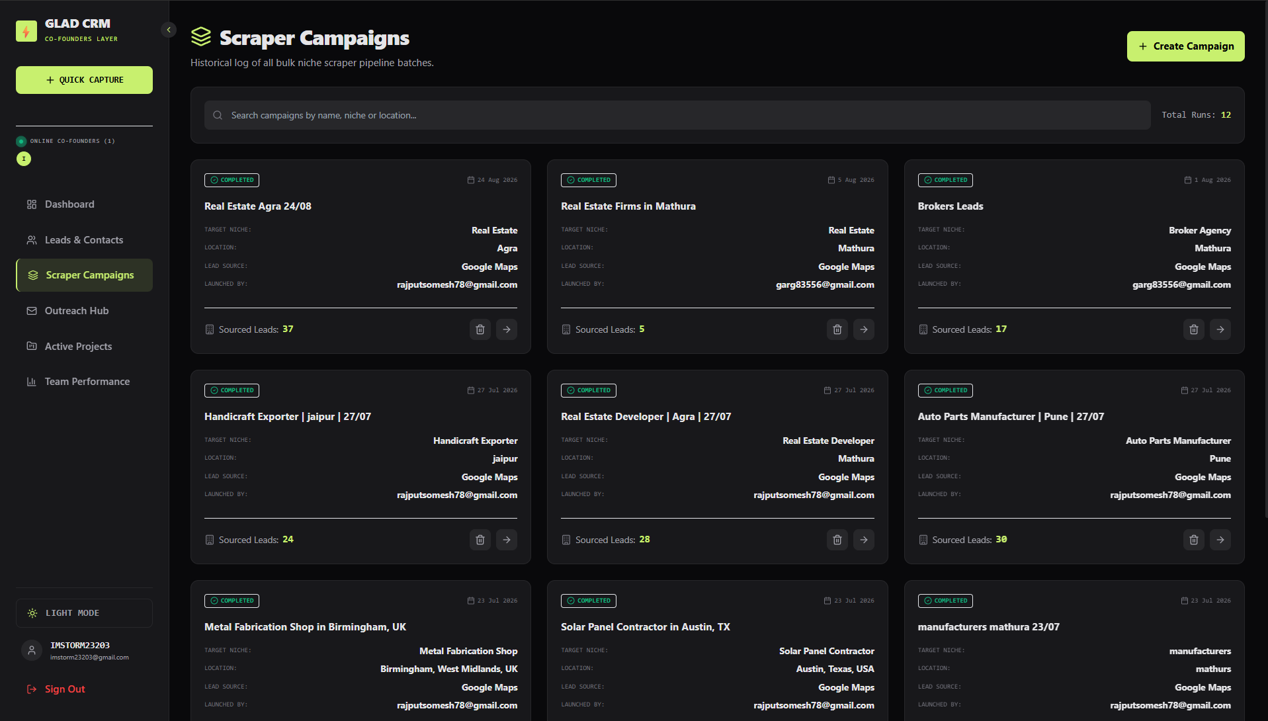Viewport: 1268px width, 721px height.
Task: Delete Handicraft Exporter jaipur campaign
Action: pyautogui.click(x=480, y=540)
